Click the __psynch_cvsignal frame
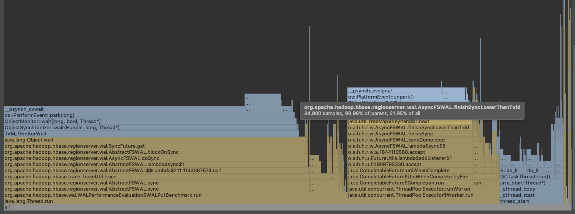This screenshot has width=575, height=214. click(394, 91)
